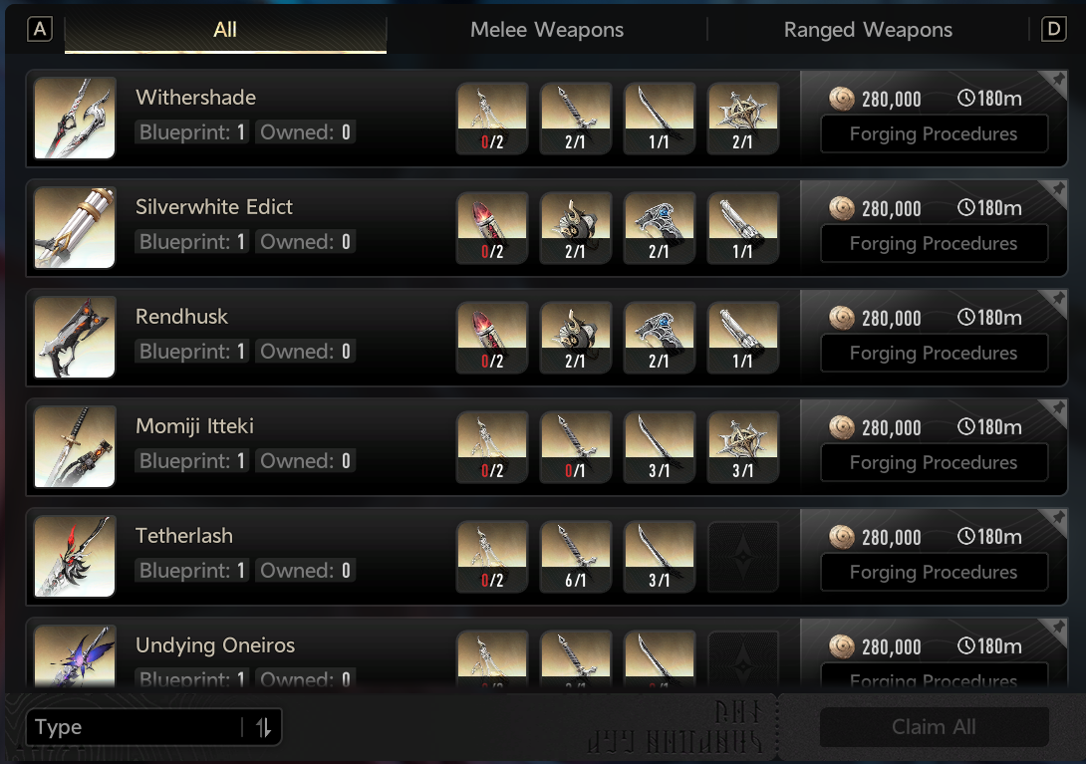Select the curved blade 3/1 material in Tetherlash row
The width and height of the screenshot is (1086, 764).
660,556
